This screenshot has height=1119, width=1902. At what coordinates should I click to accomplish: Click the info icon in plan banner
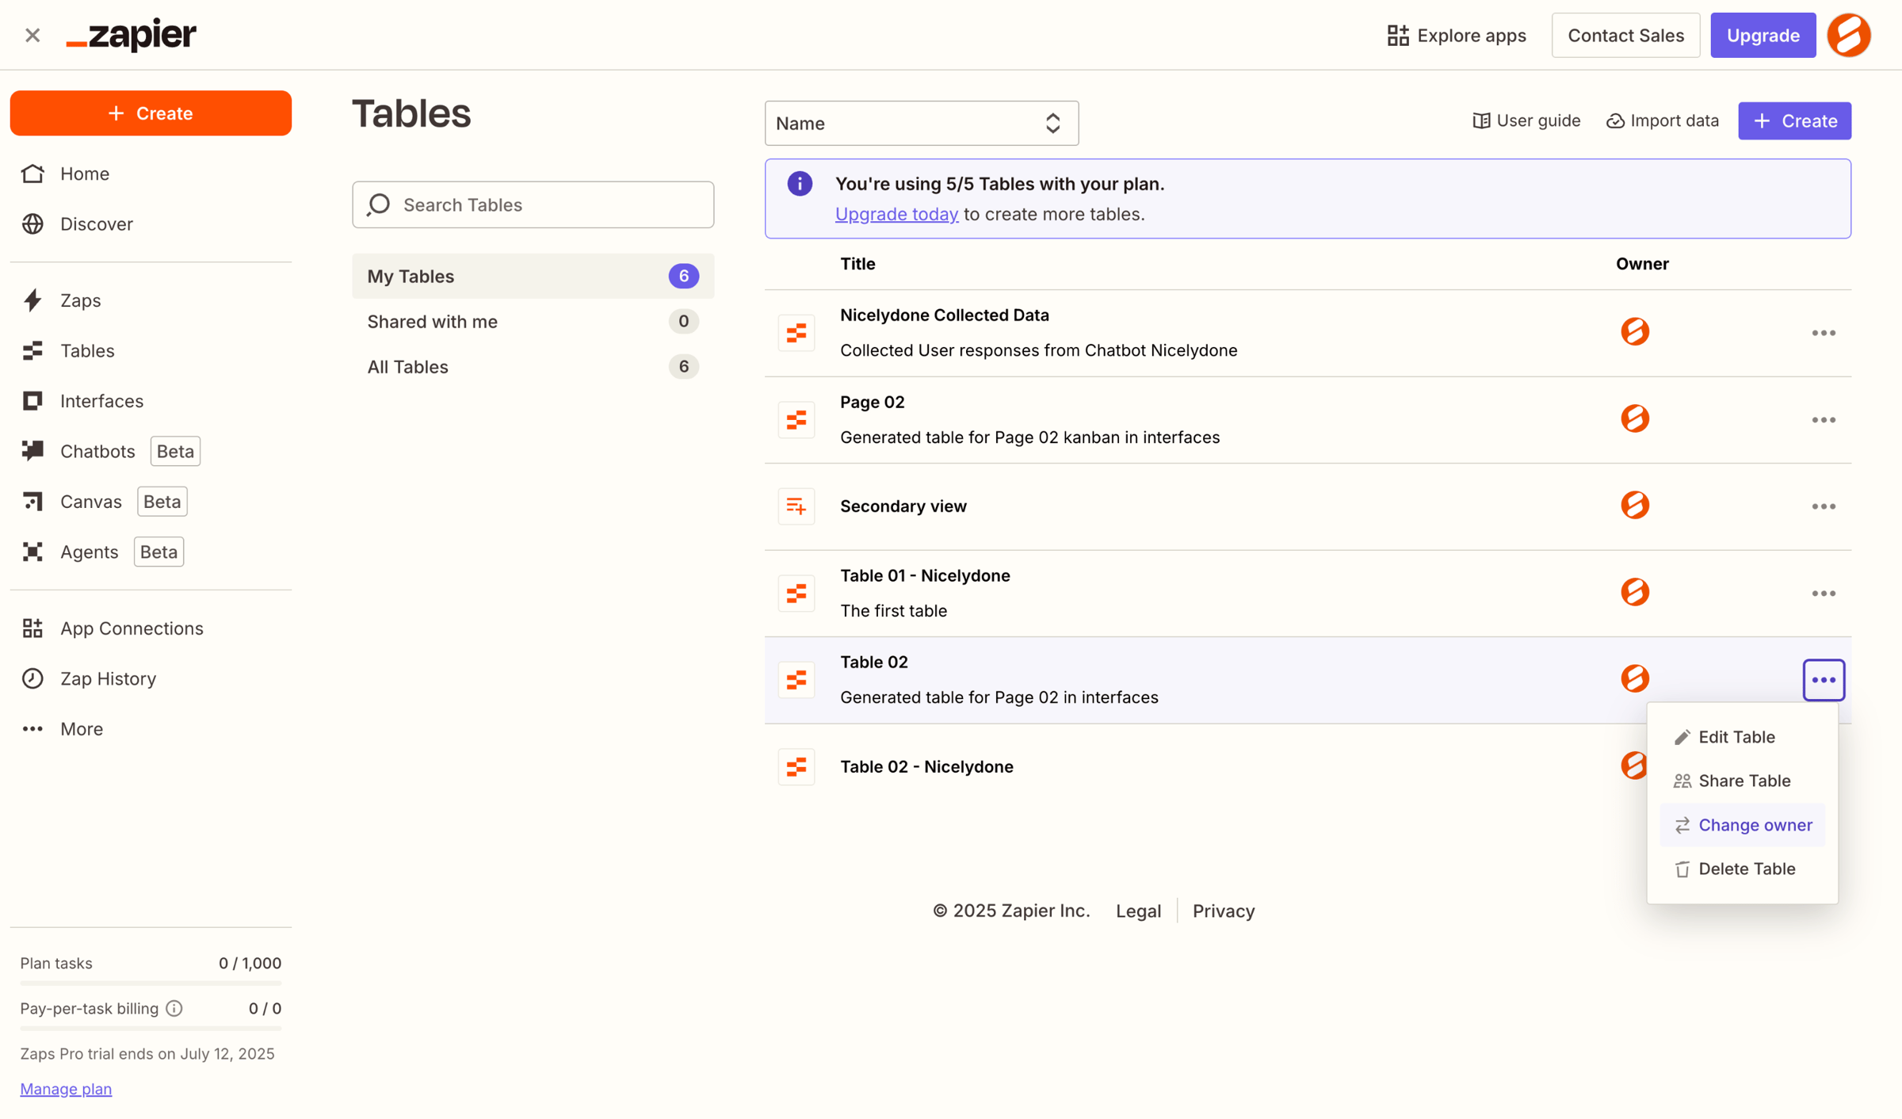coord(800,184)
